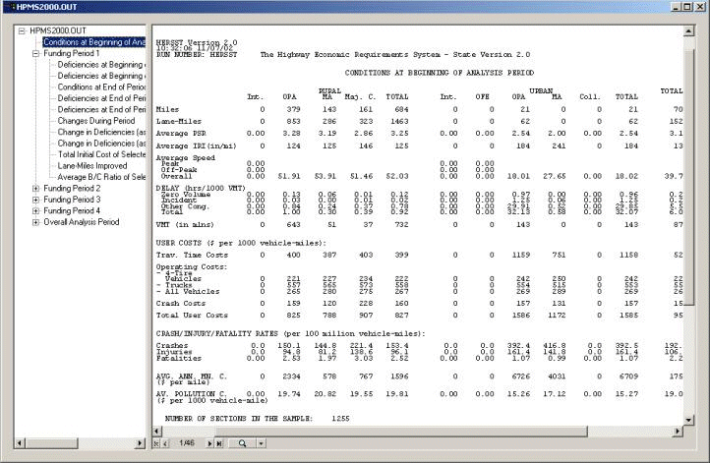The image size is (710, 463).
Task: Open Conditions at End of Period
Action: [101, 87]
